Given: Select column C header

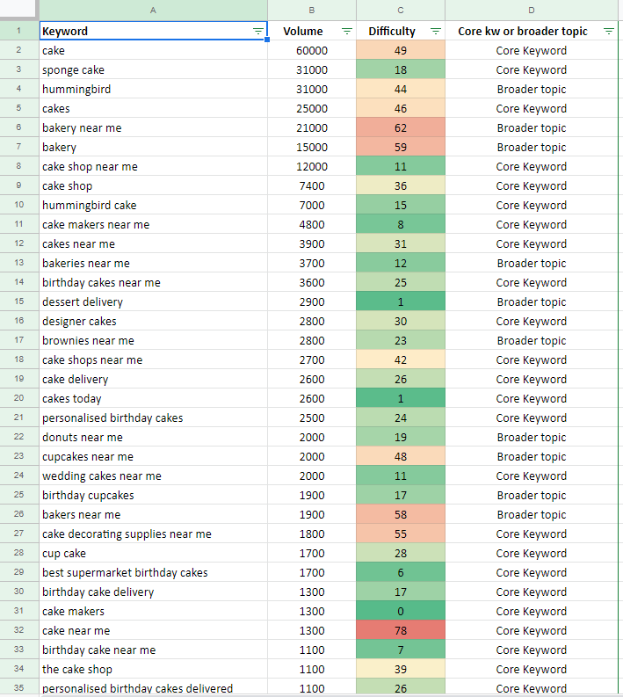Looking at the screenshot, I should click(x=401, y=11).
